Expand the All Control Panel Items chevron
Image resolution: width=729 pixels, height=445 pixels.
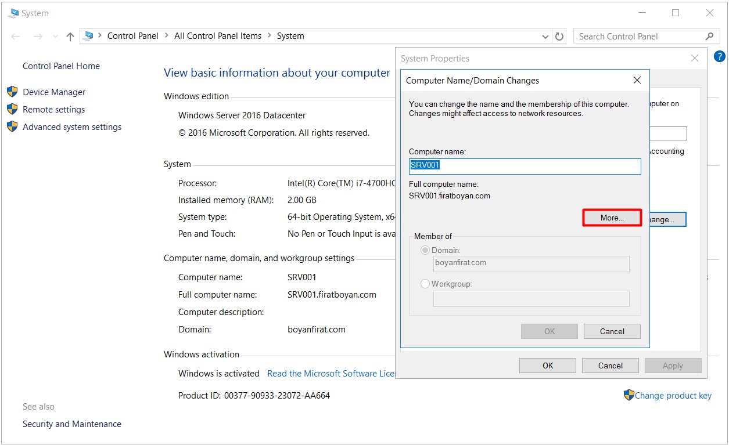pos(270,36)
